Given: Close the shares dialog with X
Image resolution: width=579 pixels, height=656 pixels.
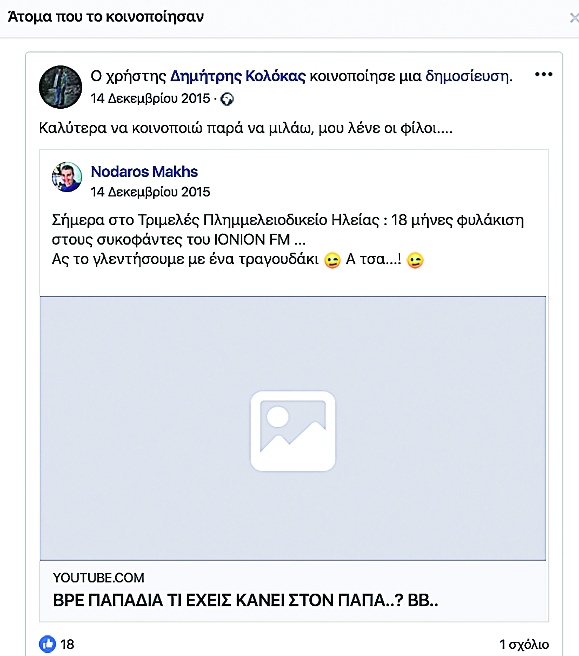Looking at the screenshot, I should tap(574, 18).
